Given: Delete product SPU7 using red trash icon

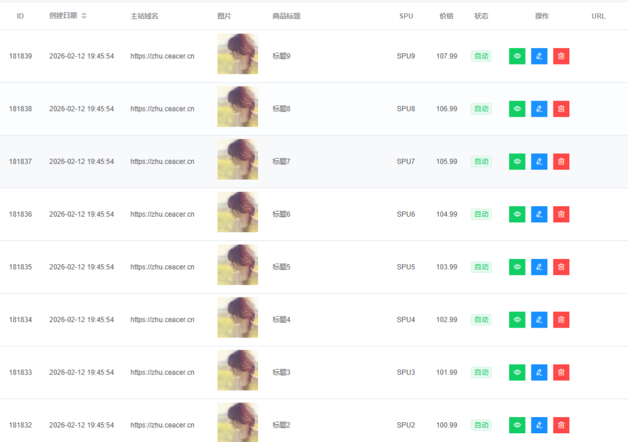Looking at the screenshot, I should point(561,161).
